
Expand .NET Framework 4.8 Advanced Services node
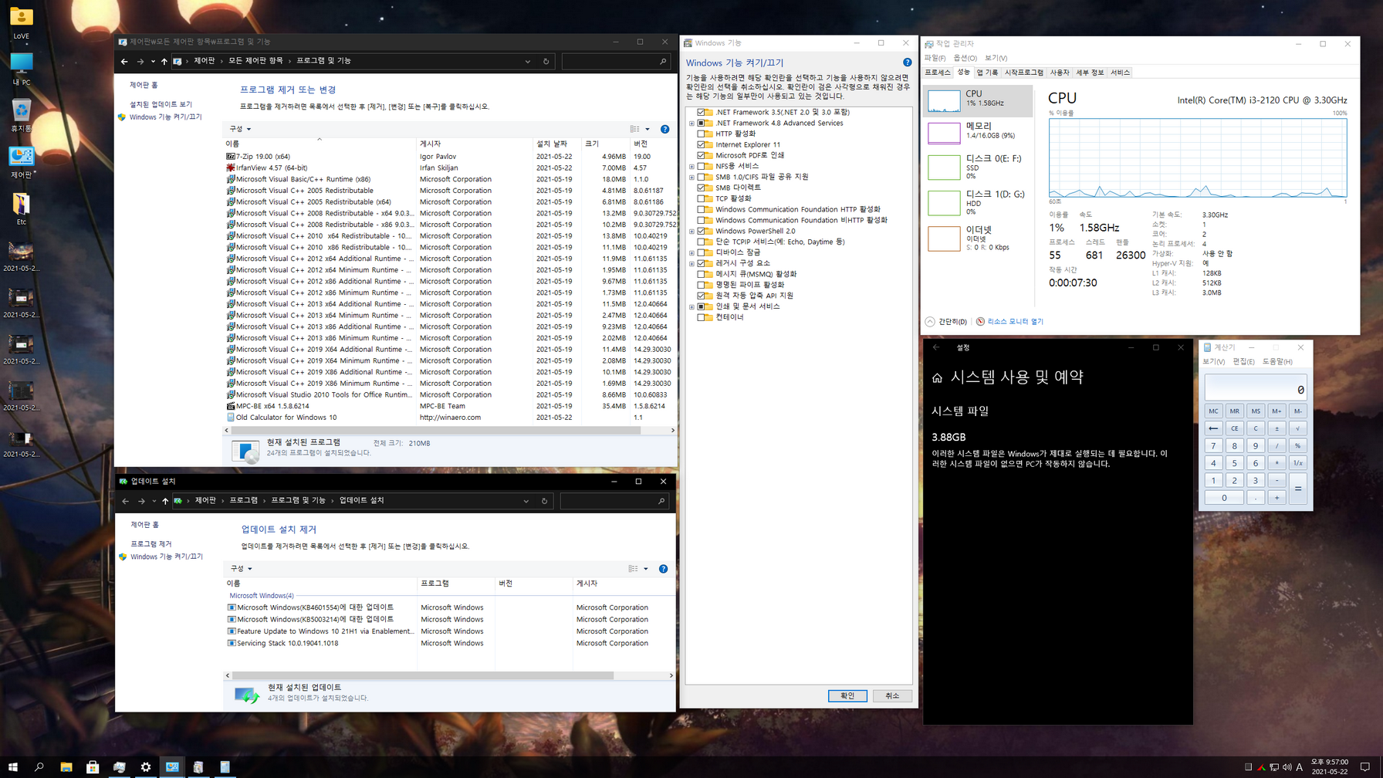pyautogui.click(x=692, y=123)
